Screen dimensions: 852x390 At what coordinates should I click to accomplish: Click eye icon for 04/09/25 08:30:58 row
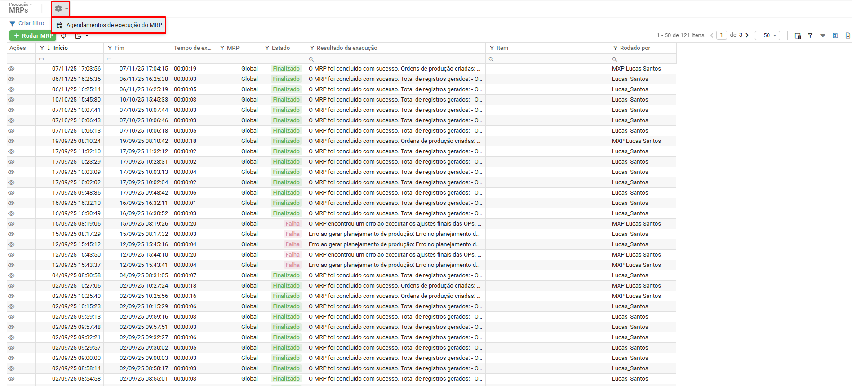click(x=11, y=275)
